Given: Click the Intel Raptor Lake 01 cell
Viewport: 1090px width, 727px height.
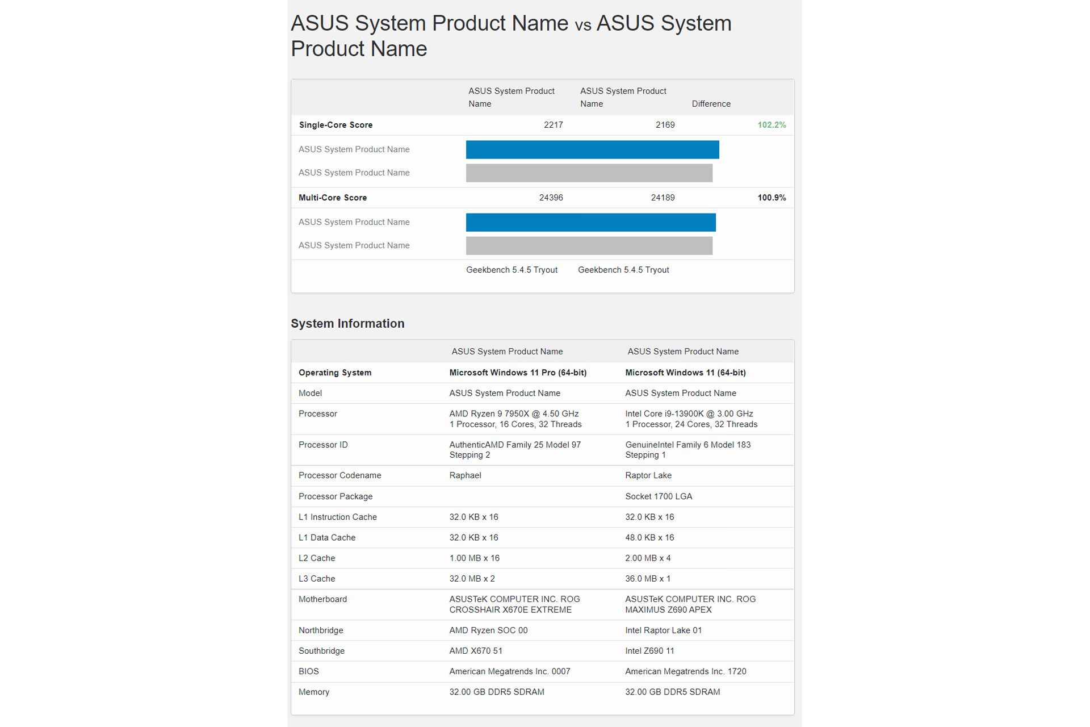Looking at the screenshot, I should [x=663, y=630].
